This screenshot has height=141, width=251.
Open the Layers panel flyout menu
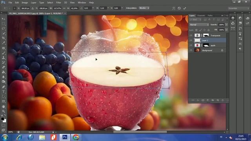coord(227,16)
